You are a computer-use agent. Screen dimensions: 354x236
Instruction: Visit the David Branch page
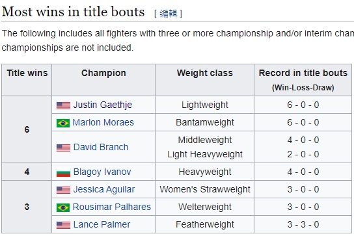101,147
